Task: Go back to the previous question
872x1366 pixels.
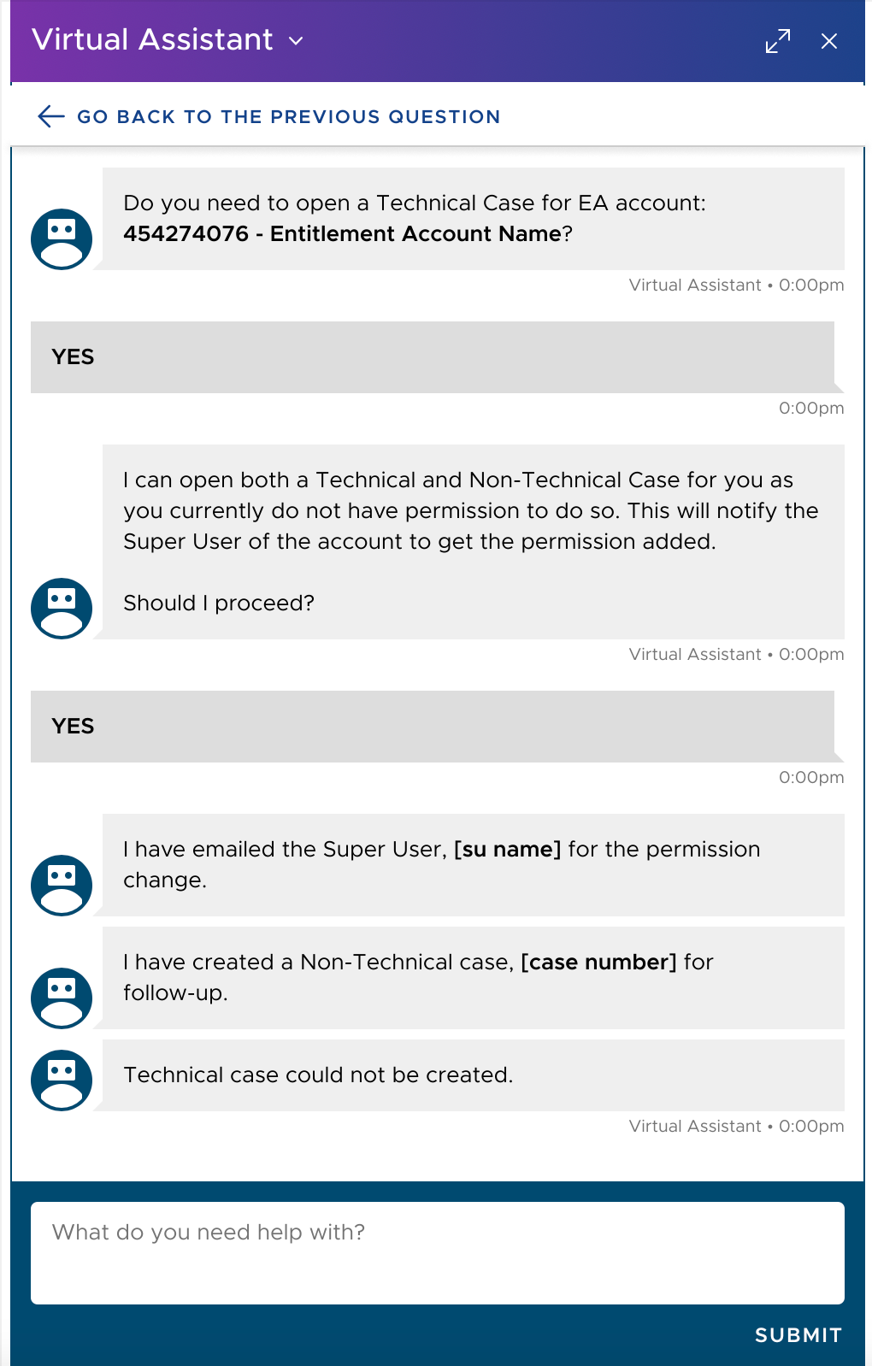Action: [288, 116]
